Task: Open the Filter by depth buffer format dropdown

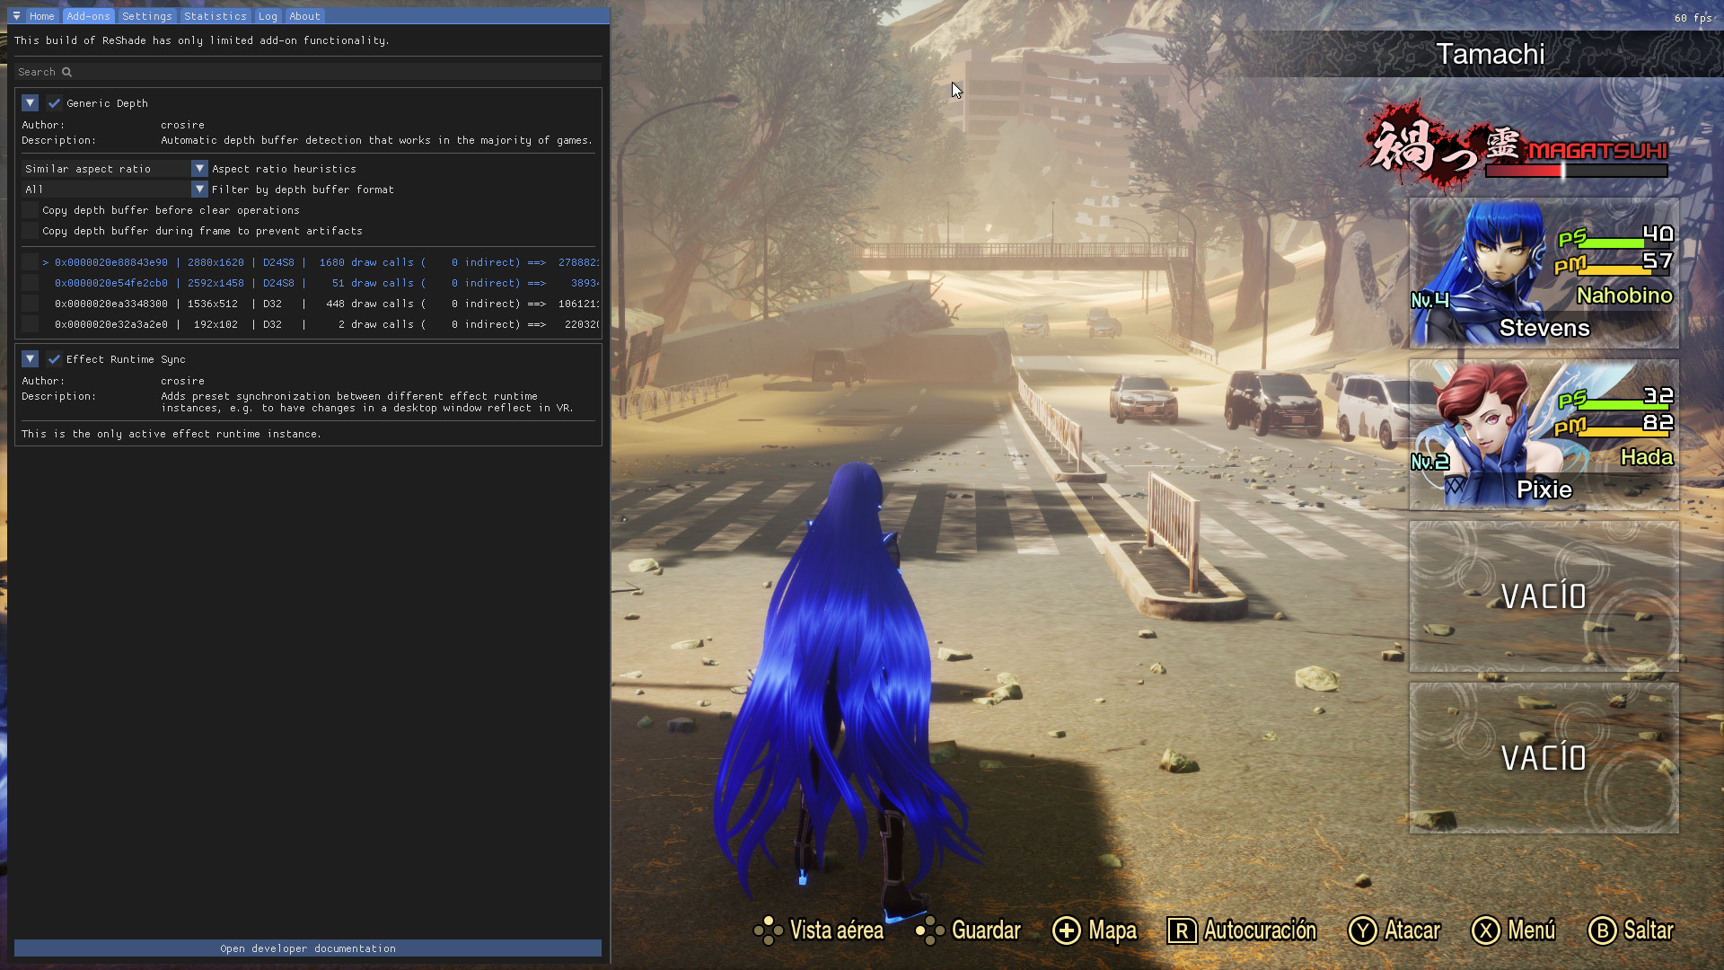Action: pyautogui.click(x=199, y=189)
